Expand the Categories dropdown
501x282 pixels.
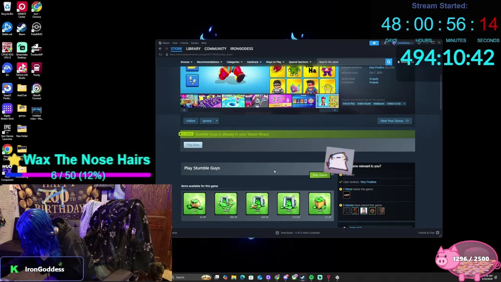234,62
